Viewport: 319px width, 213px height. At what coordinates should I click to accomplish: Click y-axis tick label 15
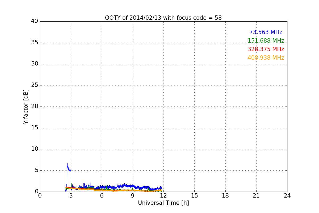pyautogui.click(x=35, y=128)
